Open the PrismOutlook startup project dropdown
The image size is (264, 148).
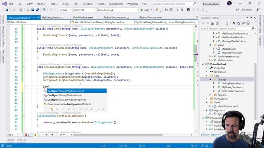pos(118,10)
